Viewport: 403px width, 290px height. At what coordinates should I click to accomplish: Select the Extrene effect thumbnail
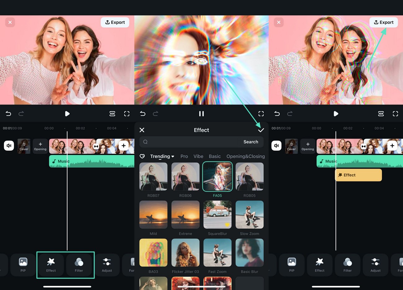tap(185, 214)
